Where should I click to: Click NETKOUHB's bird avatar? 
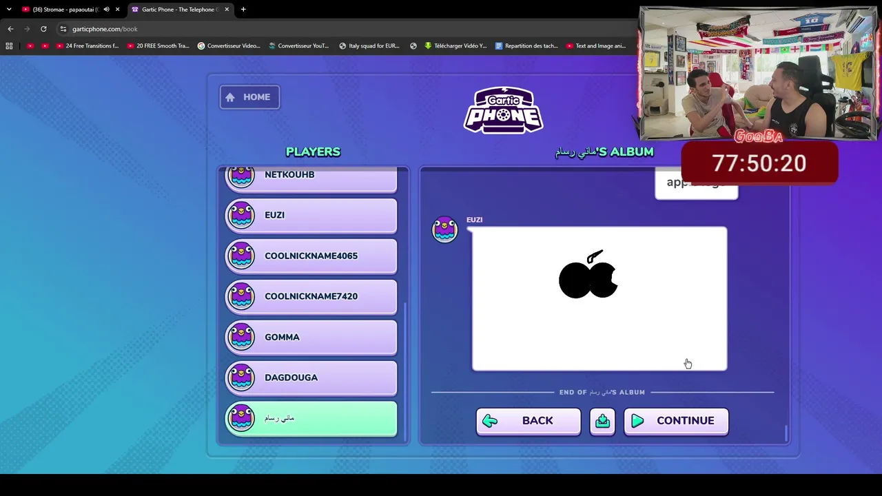[x=241, y=176]
